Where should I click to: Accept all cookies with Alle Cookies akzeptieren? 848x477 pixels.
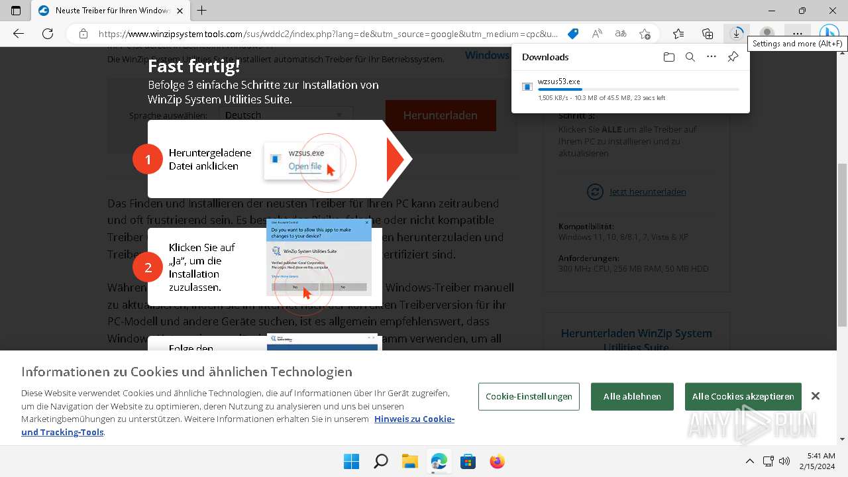[743, 396]
